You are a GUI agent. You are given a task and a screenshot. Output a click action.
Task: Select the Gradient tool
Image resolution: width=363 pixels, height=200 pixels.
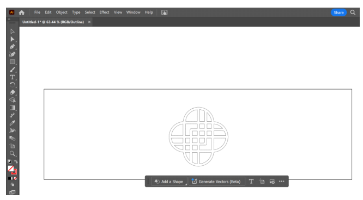(13, 108)
